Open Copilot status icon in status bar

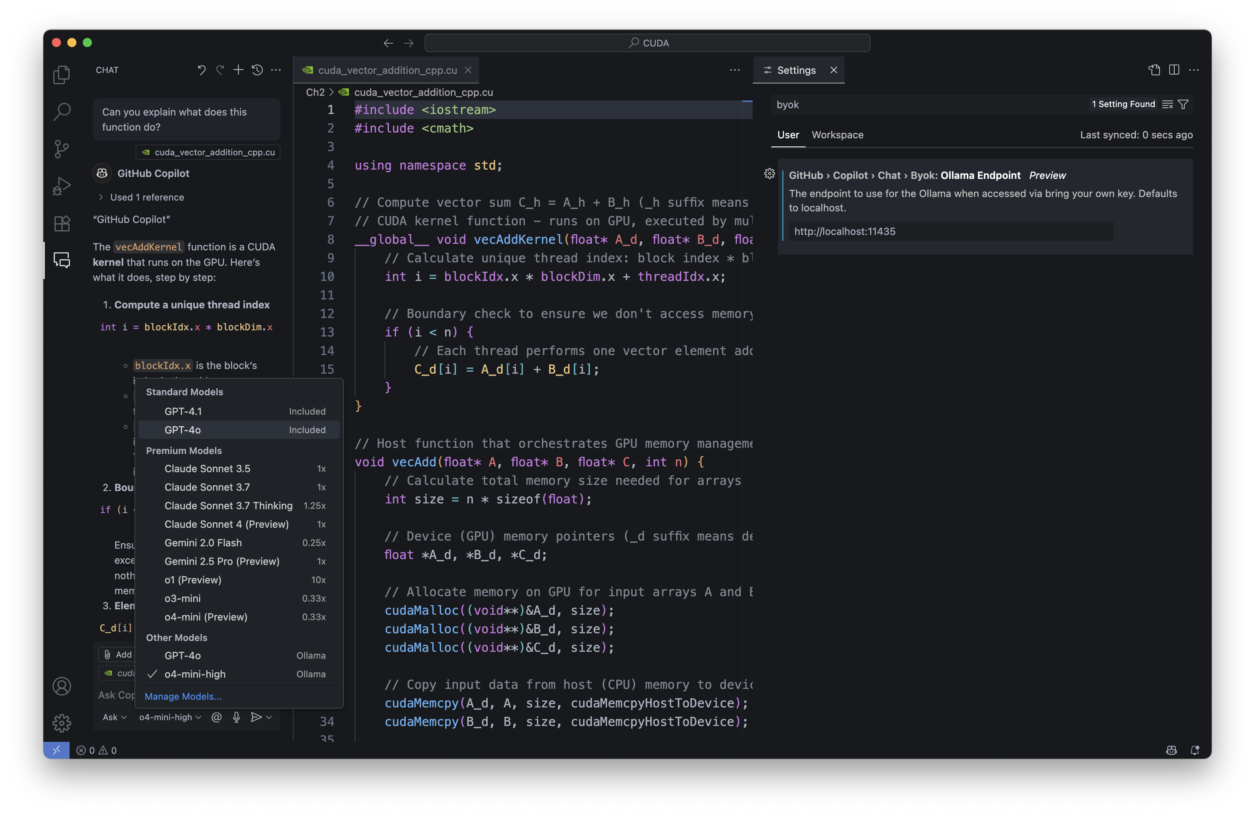[x=1172, y=750]
